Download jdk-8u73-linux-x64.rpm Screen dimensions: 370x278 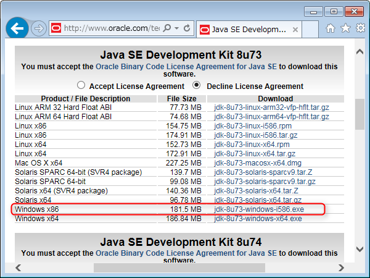click(x=252, y=145)
